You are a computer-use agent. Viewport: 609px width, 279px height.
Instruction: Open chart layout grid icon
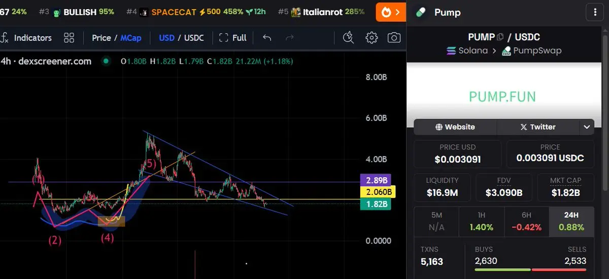point(69,38)
